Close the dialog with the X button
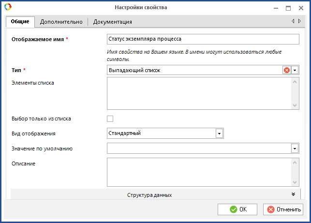The height and width of the screenshot is (223, 311). pyautogui.click(x=301, y=8)
